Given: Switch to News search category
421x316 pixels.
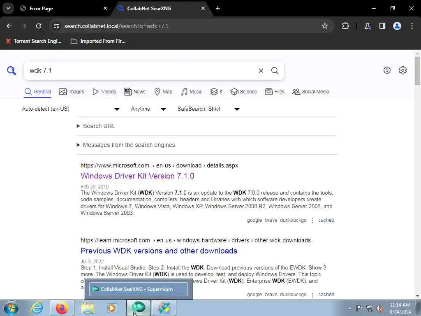Looking at the screenshot, I should click(x=134, y=92).
